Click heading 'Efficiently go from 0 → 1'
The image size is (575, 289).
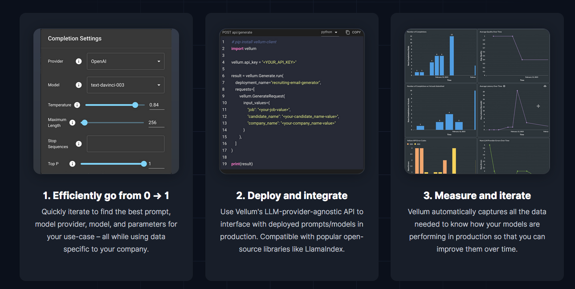click(x=106, y=195)
